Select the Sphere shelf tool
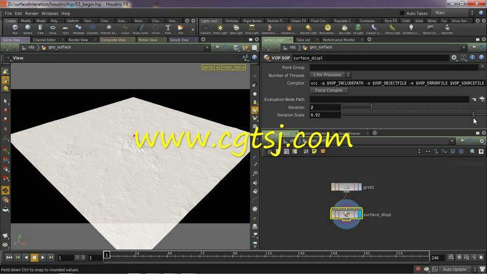The image size is (487, 274). tap(27, 29)
